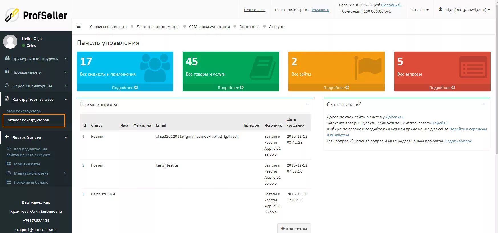Click Улучшить to upgrade tariff

coord(320,10)
